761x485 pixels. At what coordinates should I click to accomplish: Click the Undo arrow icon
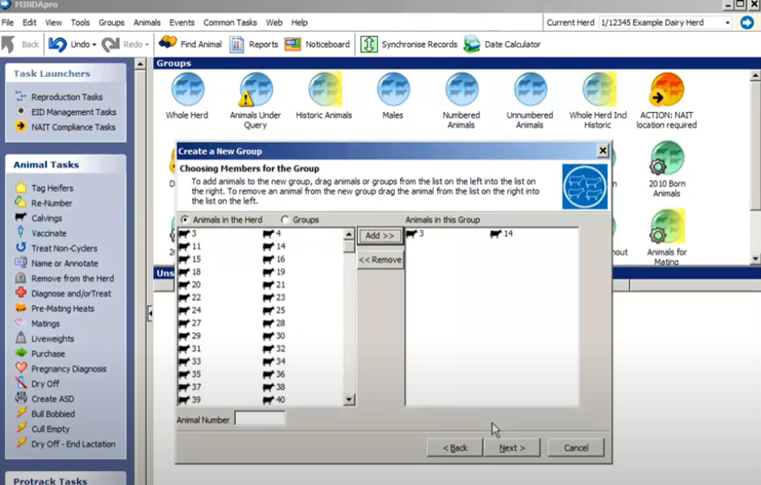(57, 44)
